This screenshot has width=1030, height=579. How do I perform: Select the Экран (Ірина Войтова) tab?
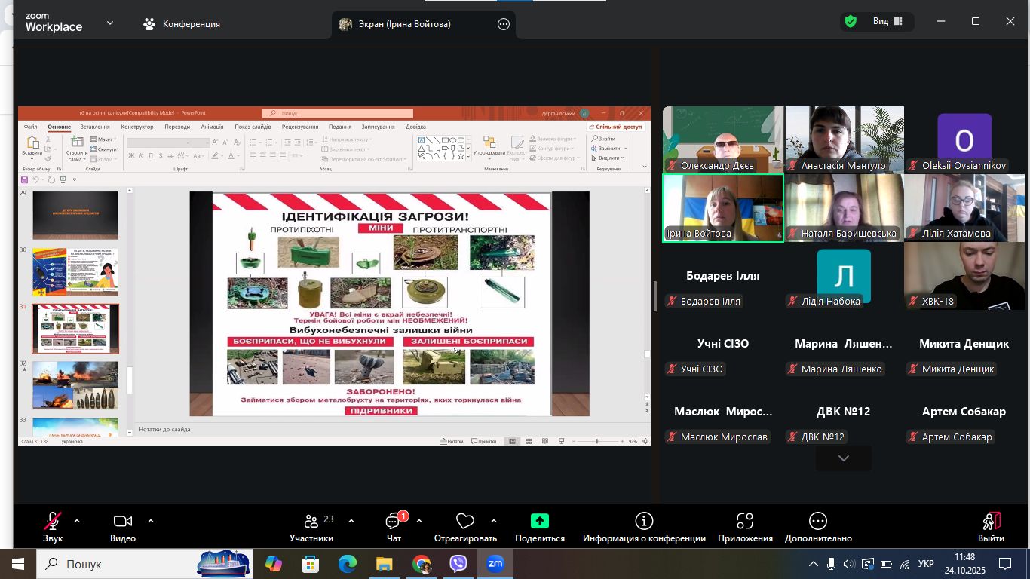[396, 24]
